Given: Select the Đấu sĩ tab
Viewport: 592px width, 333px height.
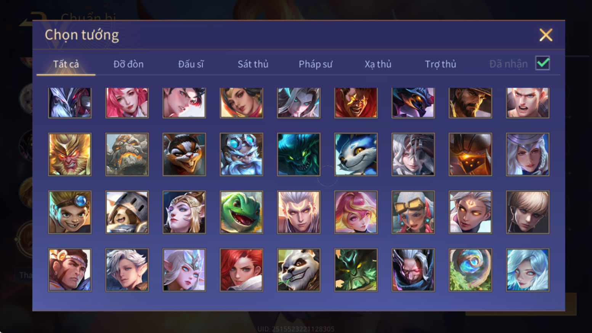Looking at the screenshot, I should (x=191, y=64).
